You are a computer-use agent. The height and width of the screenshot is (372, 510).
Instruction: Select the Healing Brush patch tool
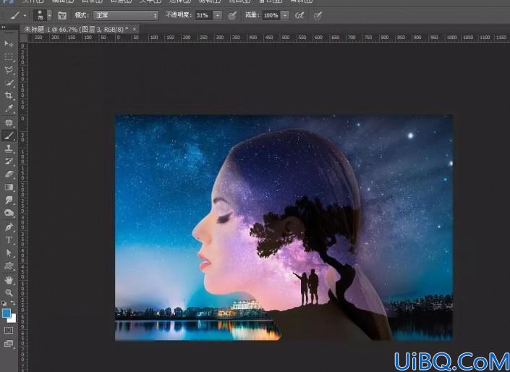pos(9,123)
